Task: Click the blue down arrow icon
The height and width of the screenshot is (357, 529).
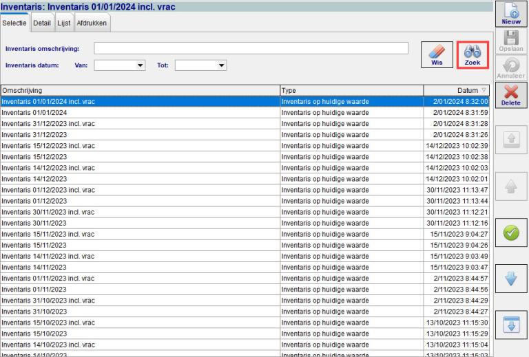Action: click(x=511, y=279)
